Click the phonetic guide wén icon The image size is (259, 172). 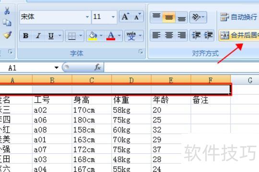(131, 36)
